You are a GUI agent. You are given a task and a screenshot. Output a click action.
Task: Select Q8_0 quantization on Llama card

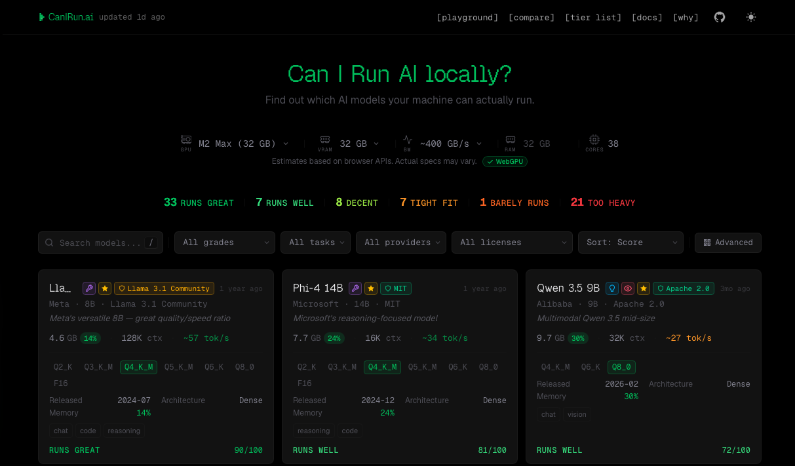244,367
